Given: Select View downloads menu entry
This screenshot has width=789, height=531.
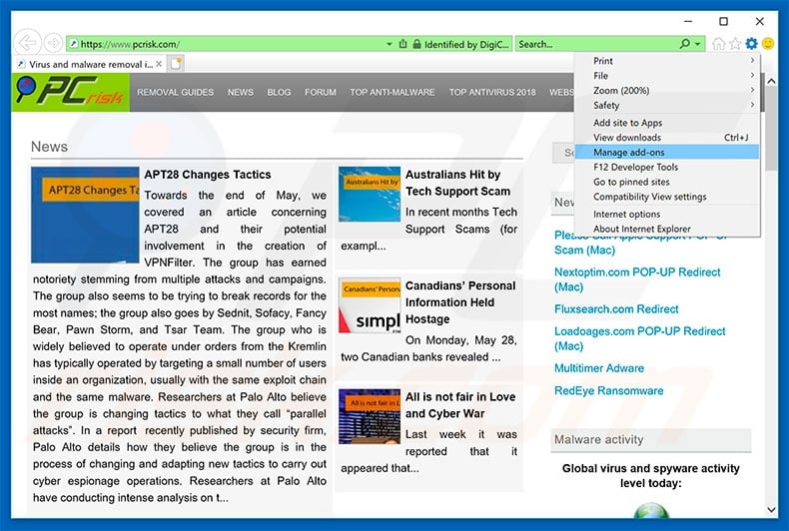Looking at the screenshot, I should tap(667, 138).
